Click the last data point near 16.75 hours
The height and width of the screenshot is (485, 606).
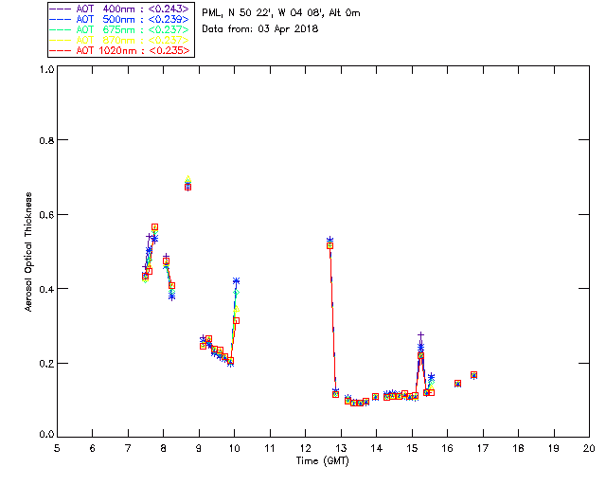click(x=473, y=375)
